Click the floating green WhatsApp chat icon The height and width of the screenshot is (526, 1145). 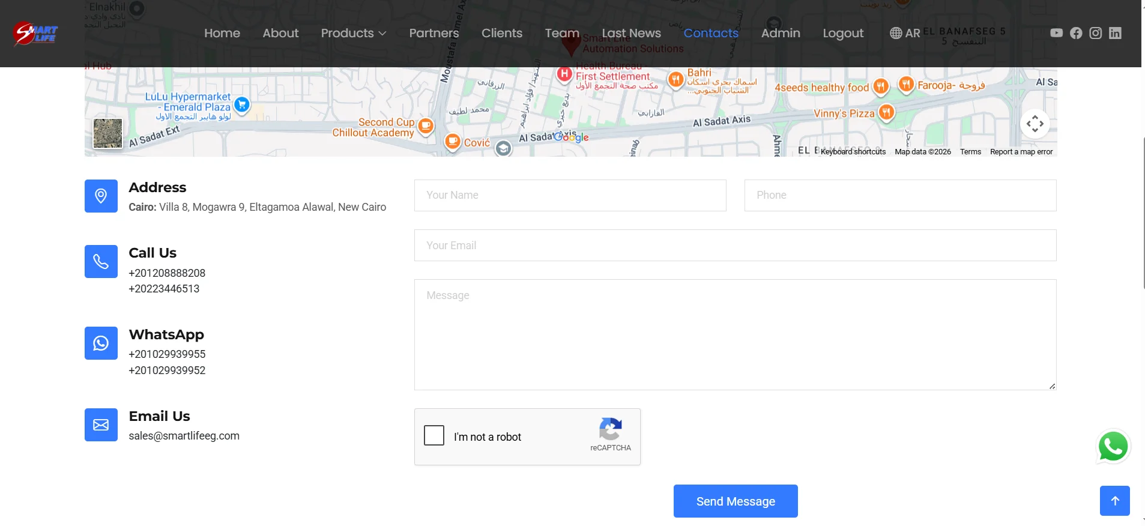tap(1113, 447)
